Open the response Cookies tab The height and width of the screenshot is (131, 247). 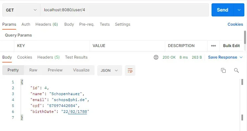[25, 57]
